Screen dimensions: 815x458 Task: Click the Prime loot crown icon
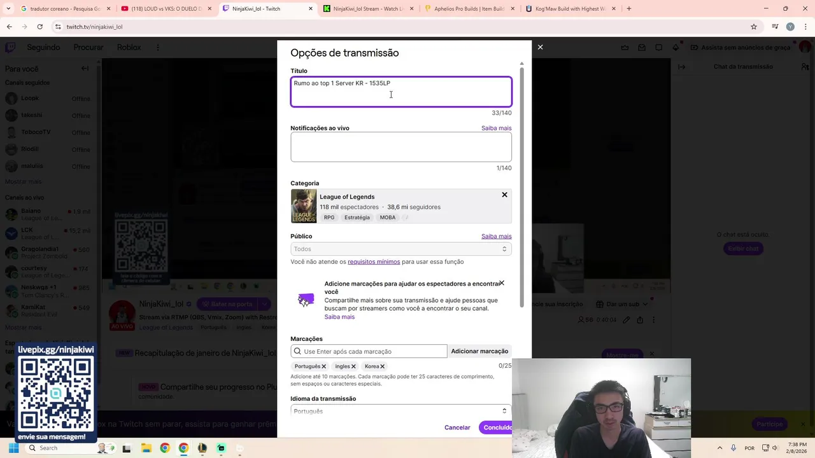[x=625, y=47]
